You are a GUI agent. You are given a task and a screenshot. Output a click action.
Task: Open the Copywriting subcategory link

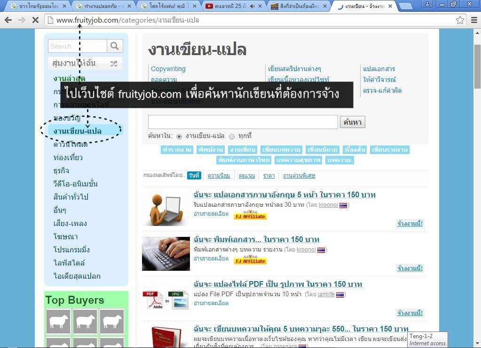[x=168, y=69]
